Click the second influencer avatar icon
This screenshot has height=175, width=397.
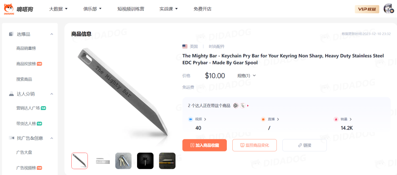243,106
